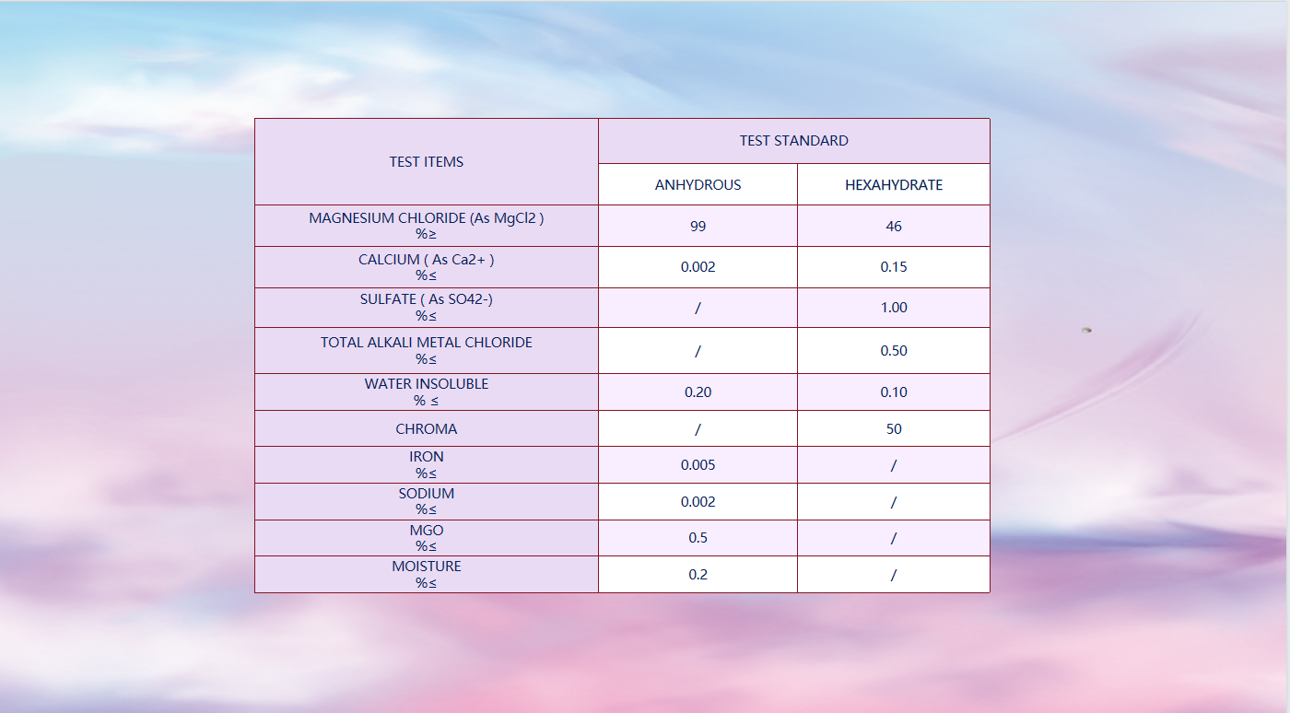Select the alkali metal chloride value 0.50
The image size is (1290, 713).
pyautogui.click(x=893, y=351)
